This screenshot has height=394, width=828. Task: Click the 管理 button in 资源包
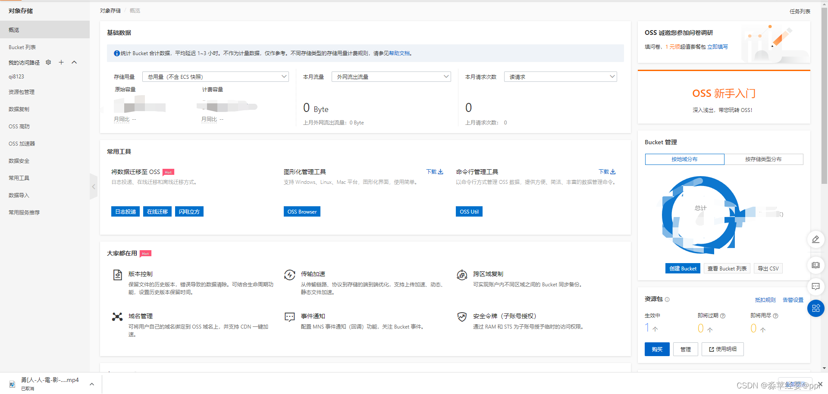pyautogui.click(x=686, y=349)
